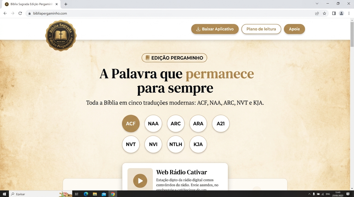
Task: Select the NVT translation
Action: pyautogui.click(x=131, y=144)
